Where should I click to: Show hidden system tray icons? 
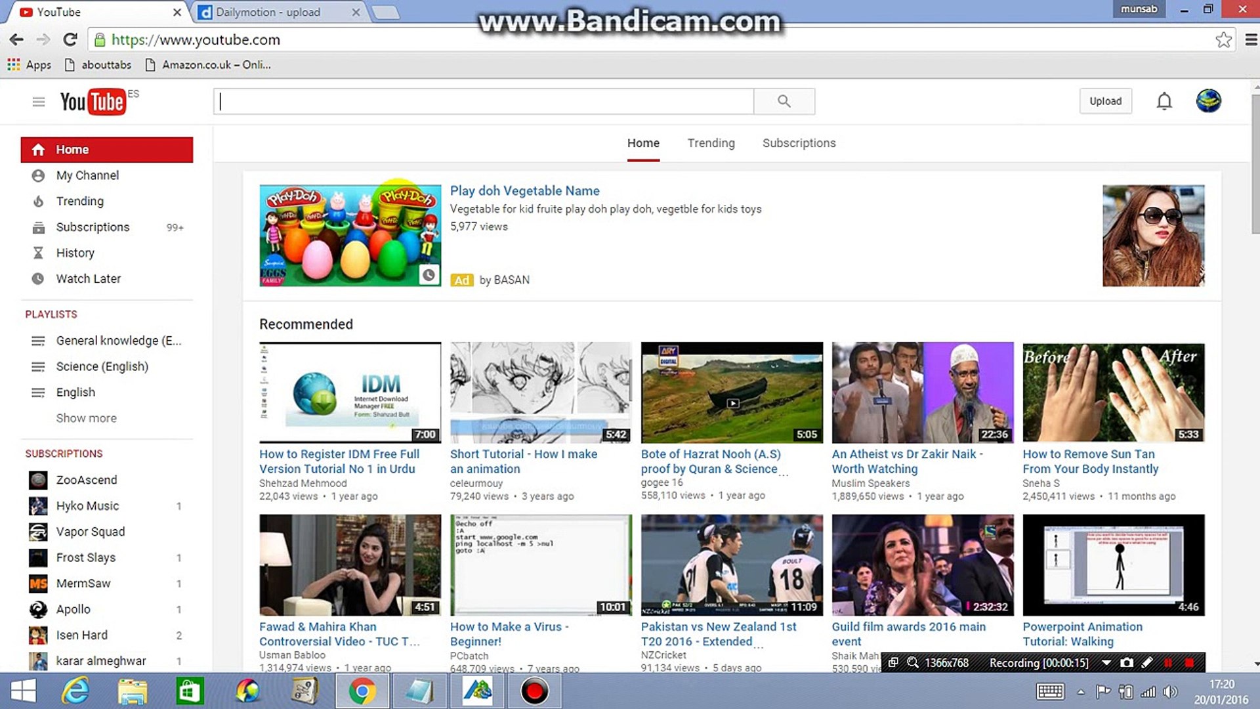pyautogui.click(x=1081, y=692)
